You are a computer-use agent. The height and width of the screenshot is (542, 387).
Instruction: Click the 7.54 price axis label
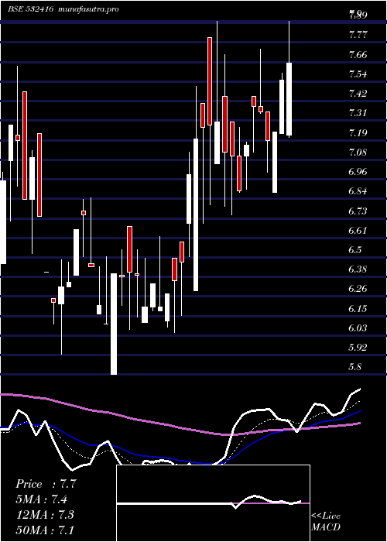pyautogui.click(x=358, y=74)
